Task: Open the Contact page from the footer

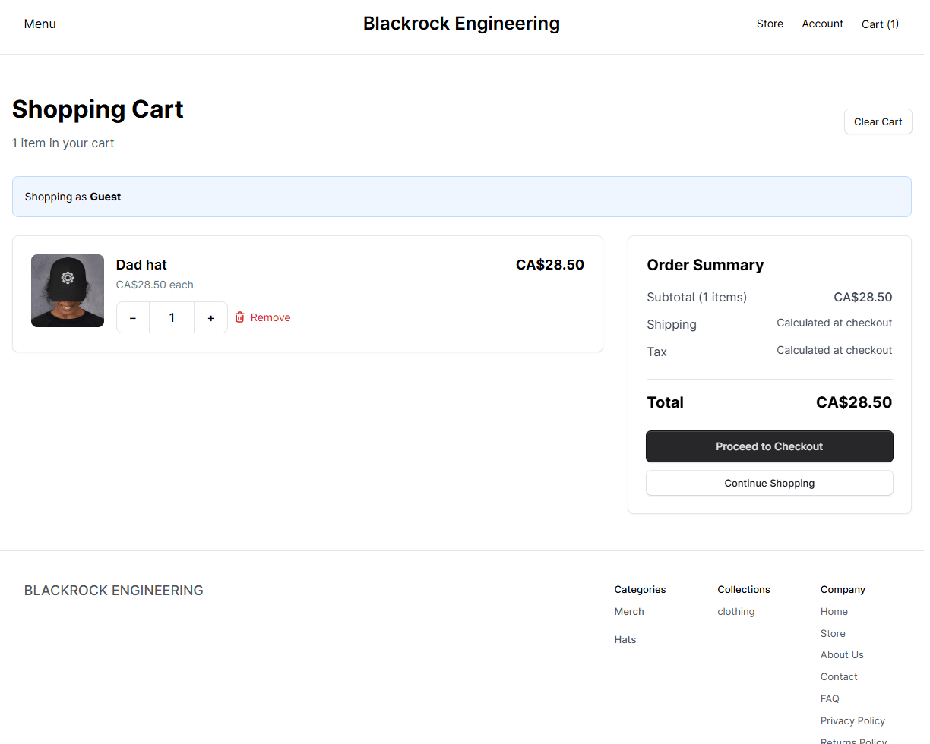Action: click(x=839, y=676)
